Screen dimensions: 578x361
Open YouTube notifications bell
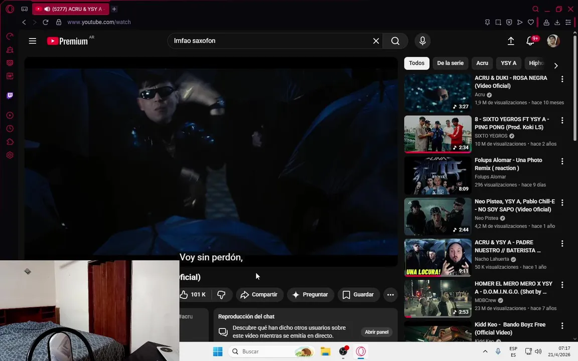(x=530, y=41)
